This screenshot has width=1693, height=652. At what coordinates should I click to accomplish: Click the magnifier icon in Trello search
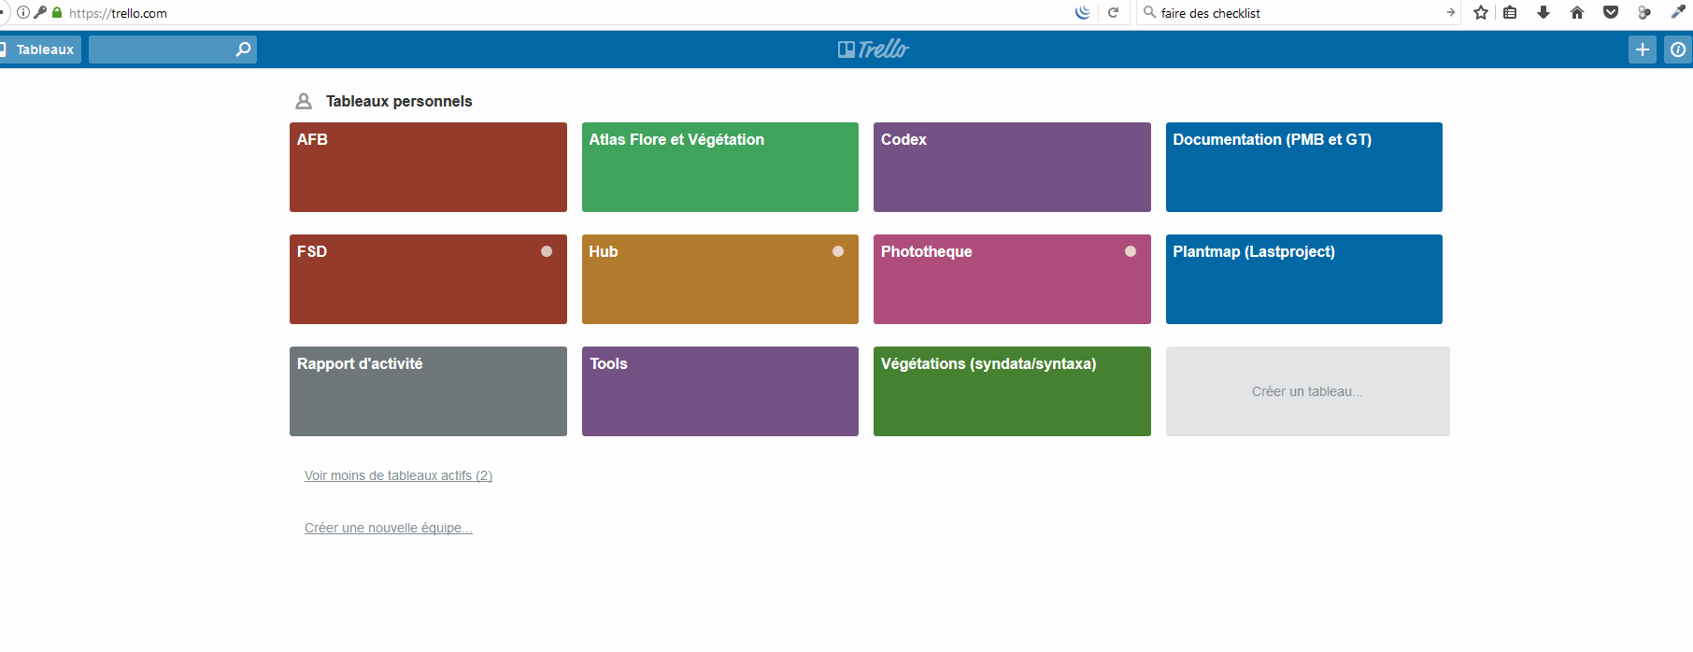[x=243, y=50]
